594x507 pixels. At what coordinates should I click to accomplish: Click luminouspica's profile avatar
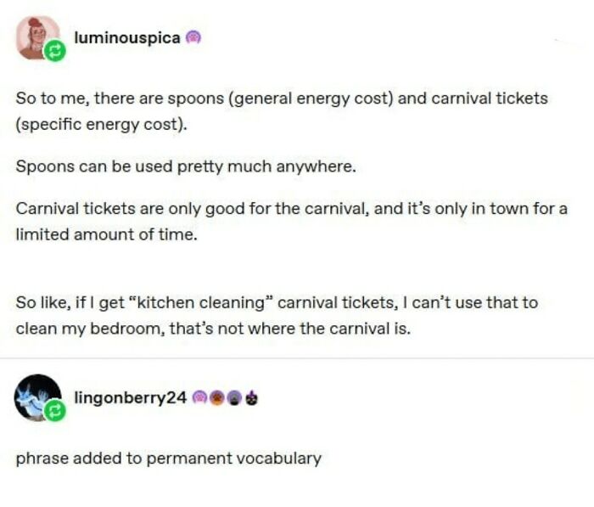tap(36, 36)
